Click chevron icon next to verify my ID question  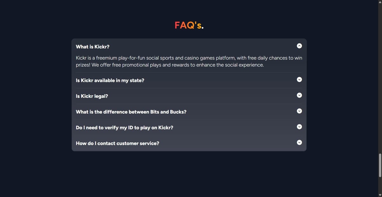tap(299, 127)
